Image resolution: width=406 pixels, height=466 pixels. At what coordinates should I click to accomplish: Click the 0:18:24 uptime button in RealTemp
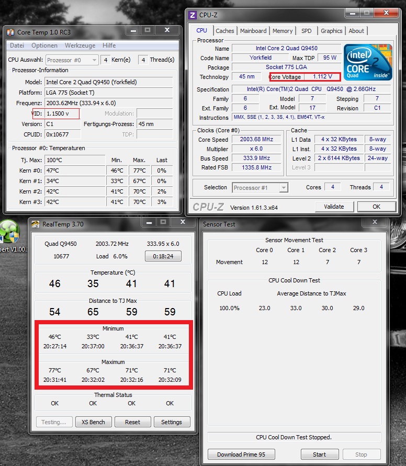point(163,256)
